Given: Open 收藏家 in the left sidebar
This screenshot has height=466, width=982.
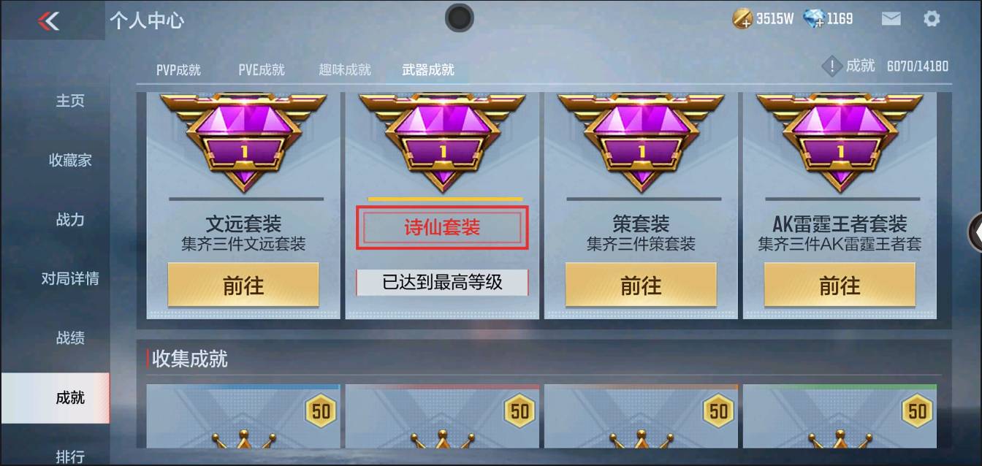Looking at the screenshot, I should (x=70, y=160).
